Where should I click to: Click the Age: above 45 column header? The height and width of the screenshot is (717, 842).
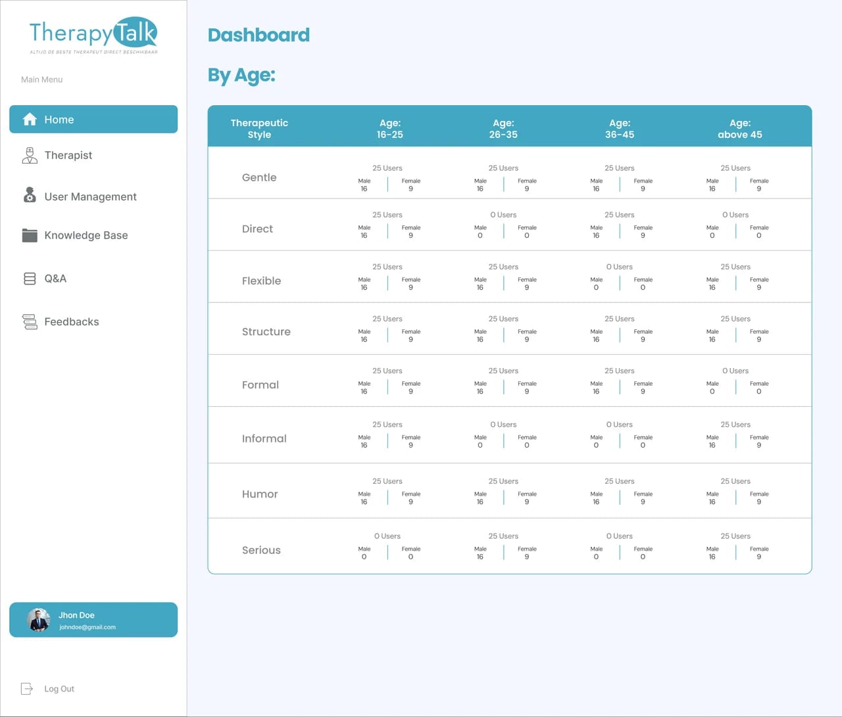click(740, 129)
